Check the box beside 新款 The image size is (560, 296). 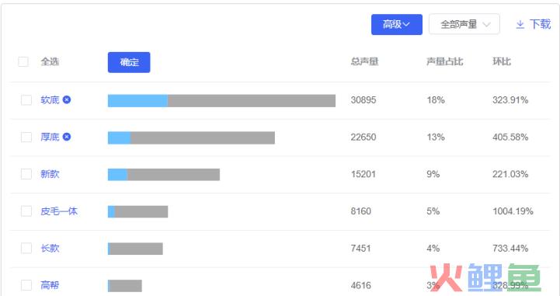[26, 174]
